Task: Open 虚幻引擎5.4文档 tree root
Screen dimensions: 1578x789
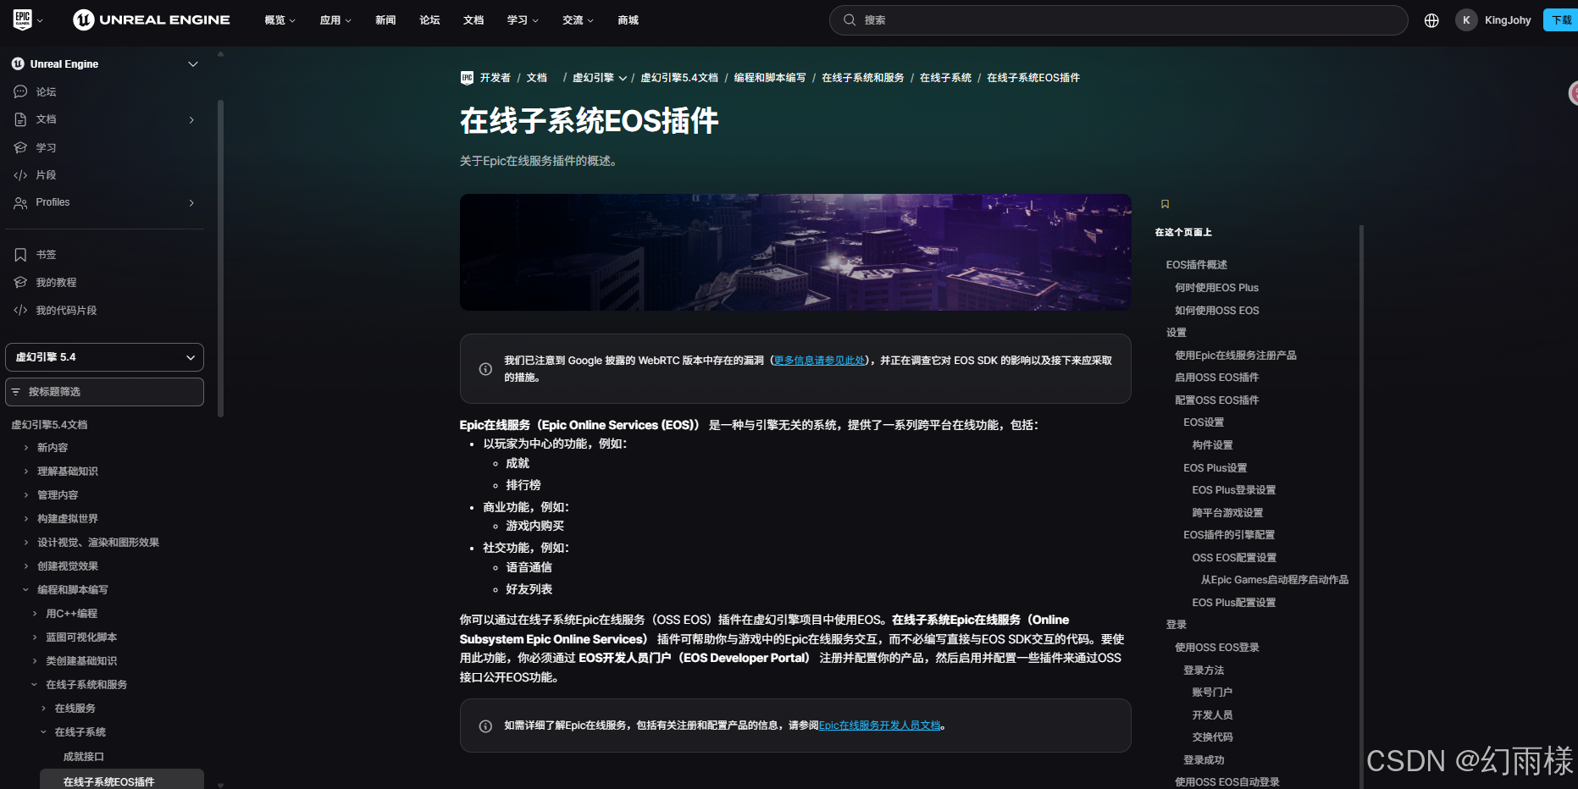Action: pos(49,425)
